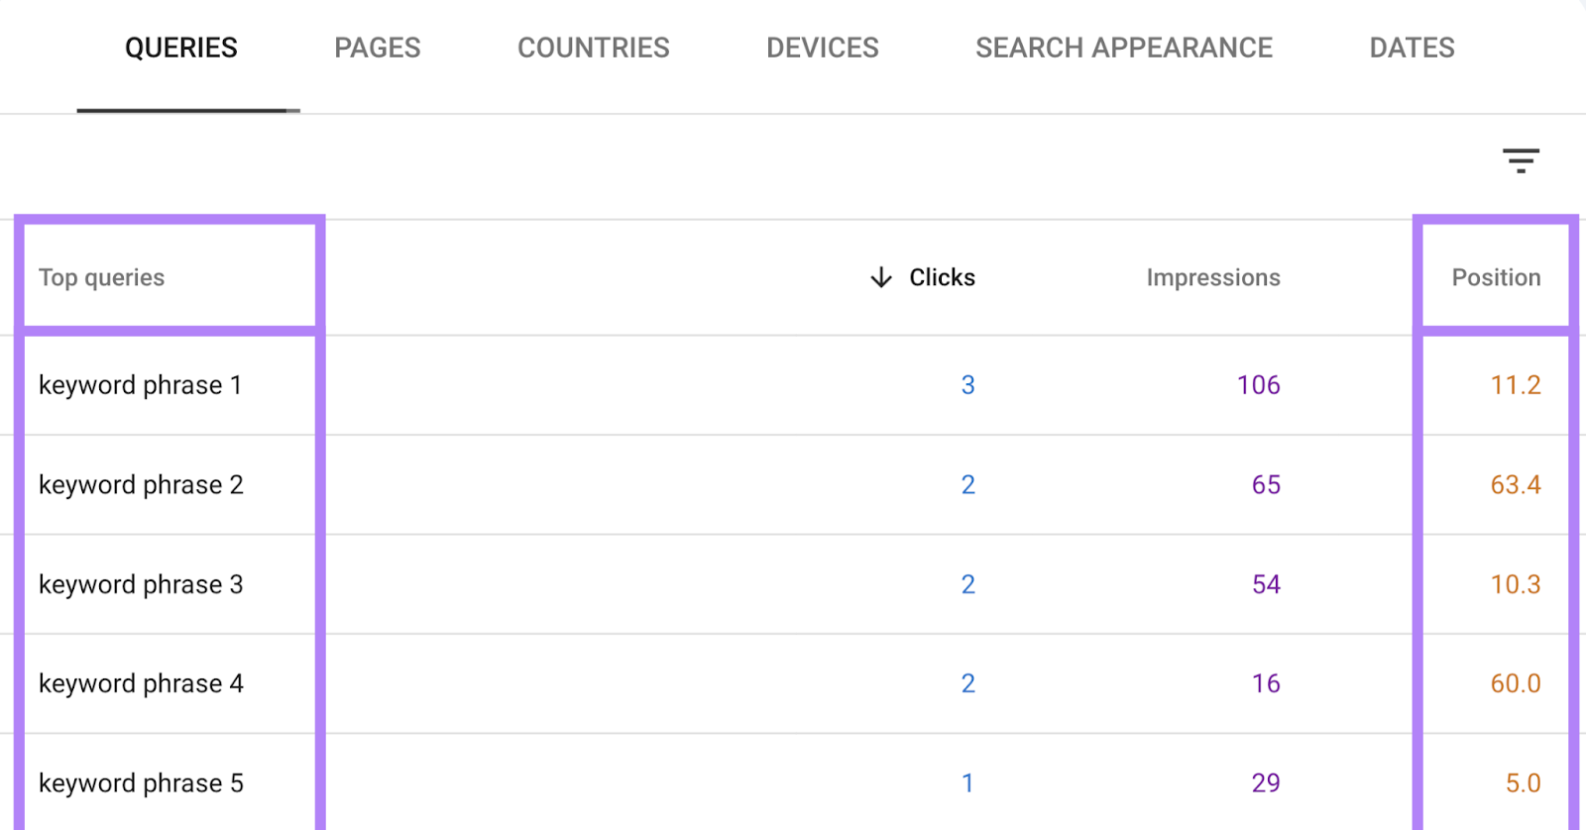The height and width of the screenshot is (830, 1586).
Task: Switch to the PAGES tab
Action: click(x=377, y=48)
